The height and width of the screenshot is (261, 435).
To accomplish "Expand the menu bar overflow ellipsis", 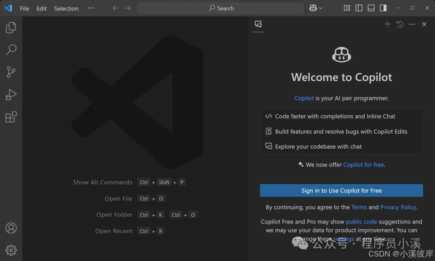I will click(91, 8).
